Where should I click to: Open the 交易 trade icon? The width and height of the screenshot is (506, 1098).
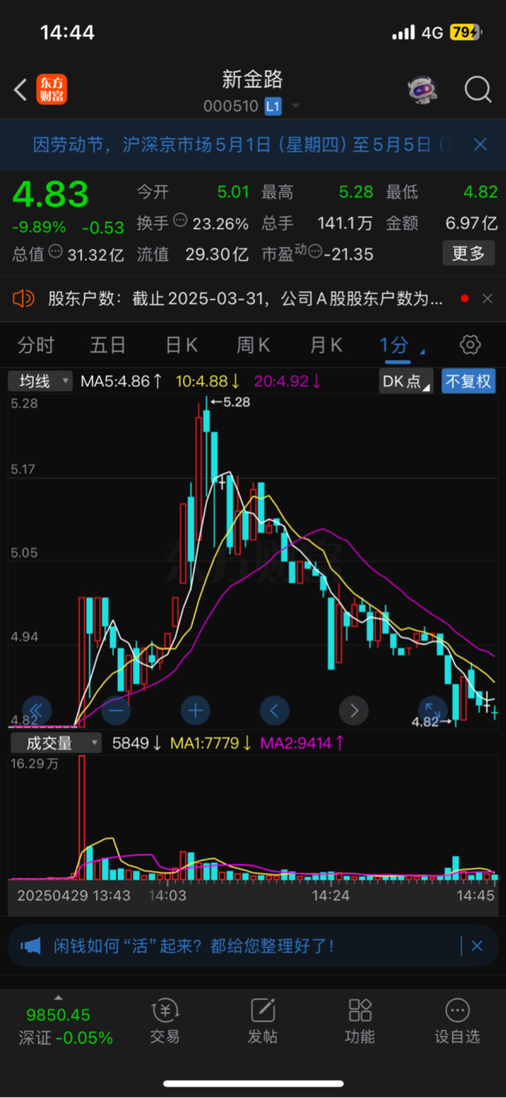click(x=165, y=1021)
